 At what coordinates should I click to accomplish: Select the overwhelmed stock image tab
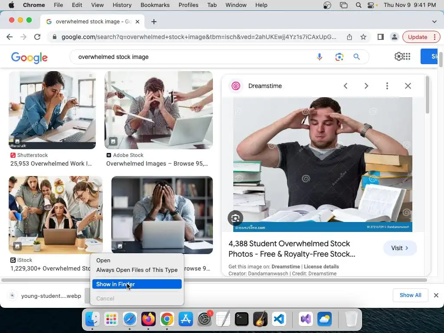(x=92, y=22)
